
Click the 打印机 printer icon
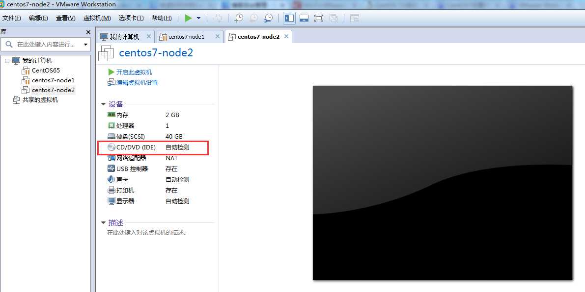pyautogui.click(x=111, y=190)
